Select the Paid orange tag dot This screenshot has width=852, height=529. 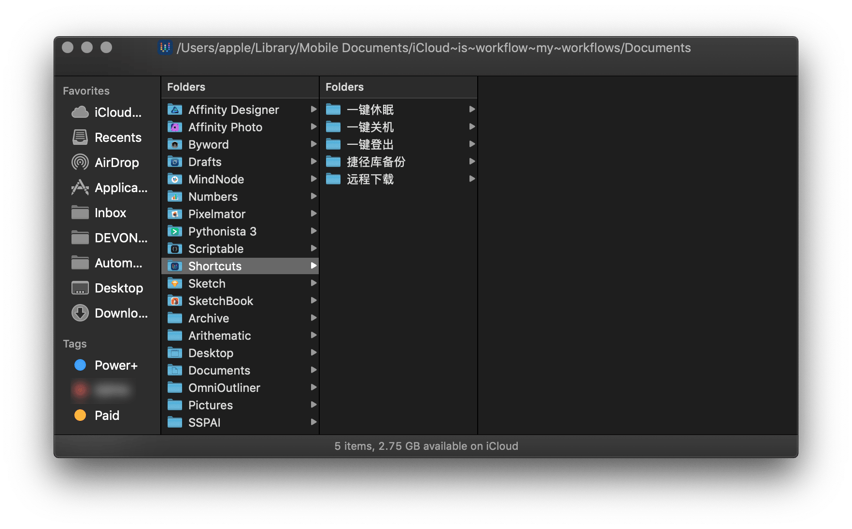(x=80, y=416)
